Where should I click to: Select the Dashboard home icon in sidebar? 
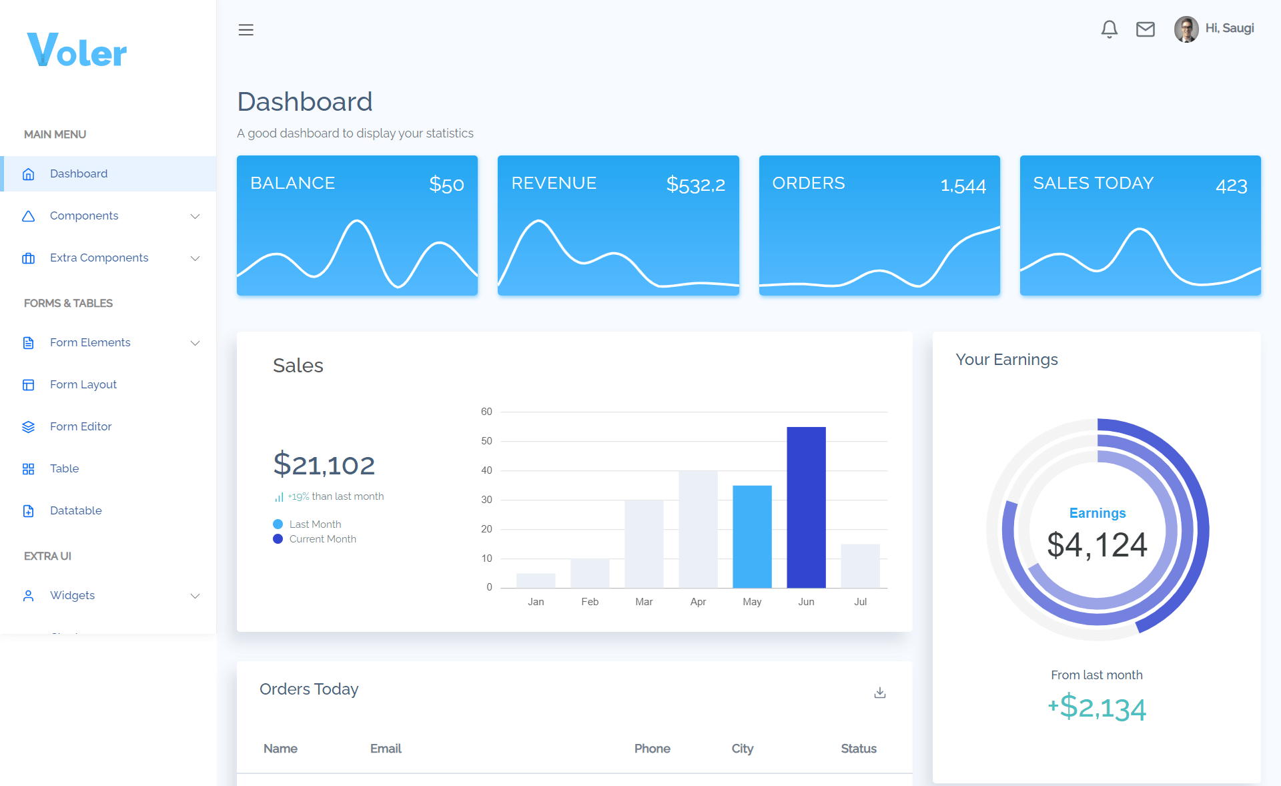[28, 173]
